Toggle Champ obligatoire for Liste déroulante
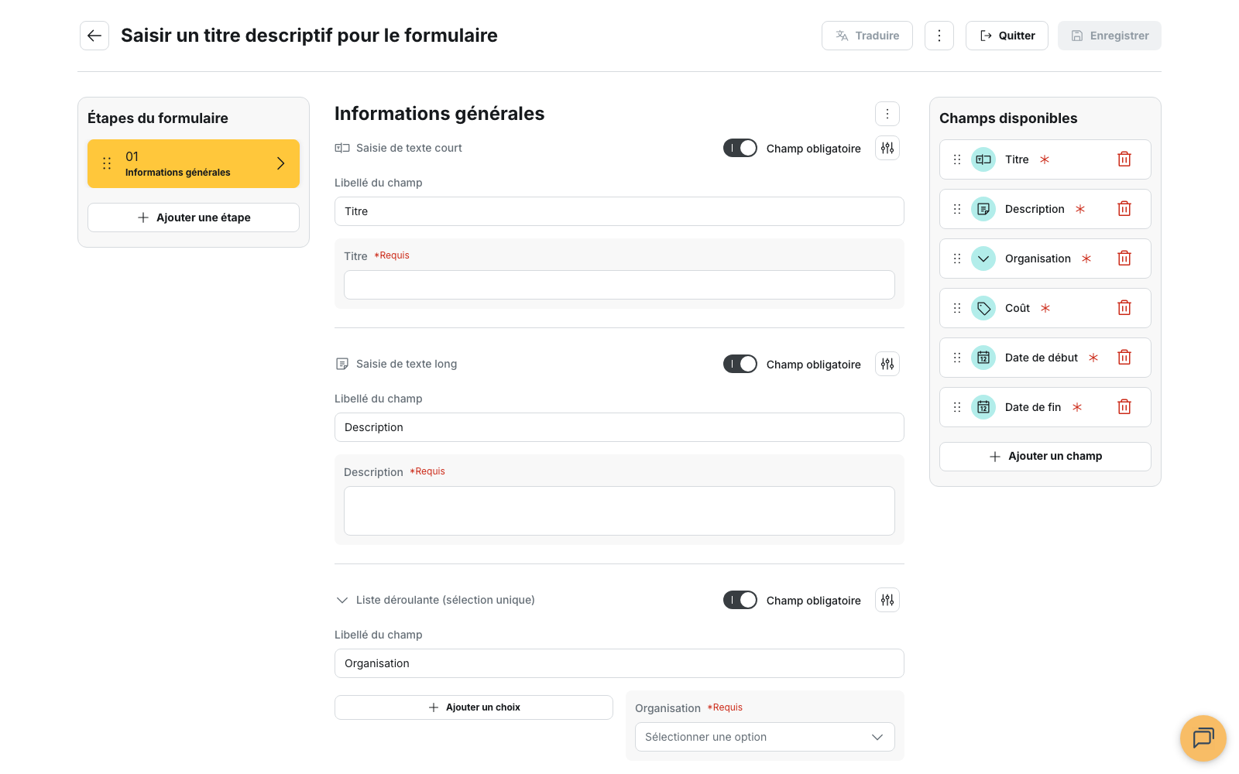This screenshot has width=1239, height=774. pos(740,600)
